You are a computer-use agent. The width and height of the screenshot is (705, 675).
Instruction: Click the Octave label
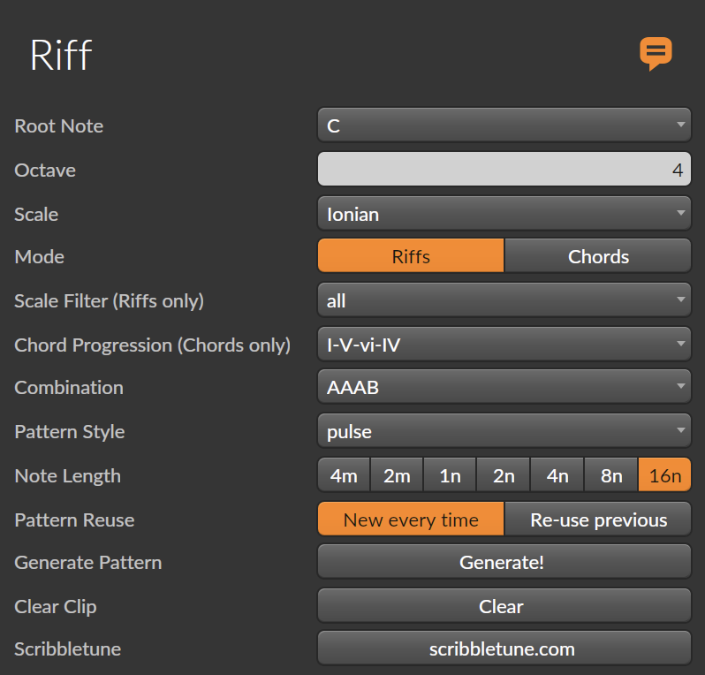(45, 170)
